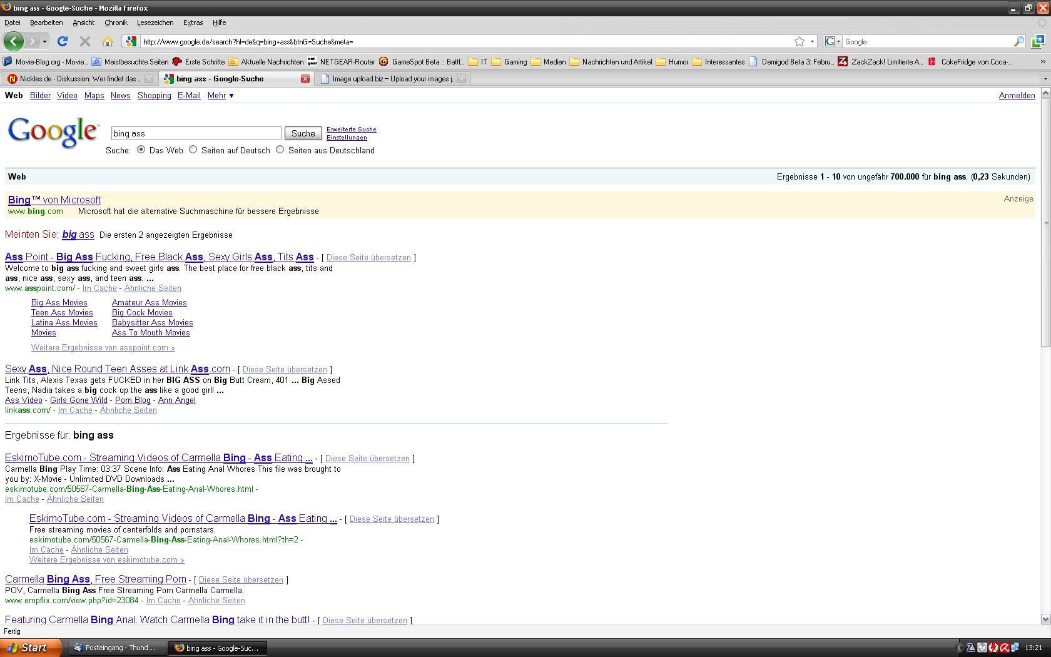Click the Suche button
Screen dimensions: 1051x657
coord(303,133)
